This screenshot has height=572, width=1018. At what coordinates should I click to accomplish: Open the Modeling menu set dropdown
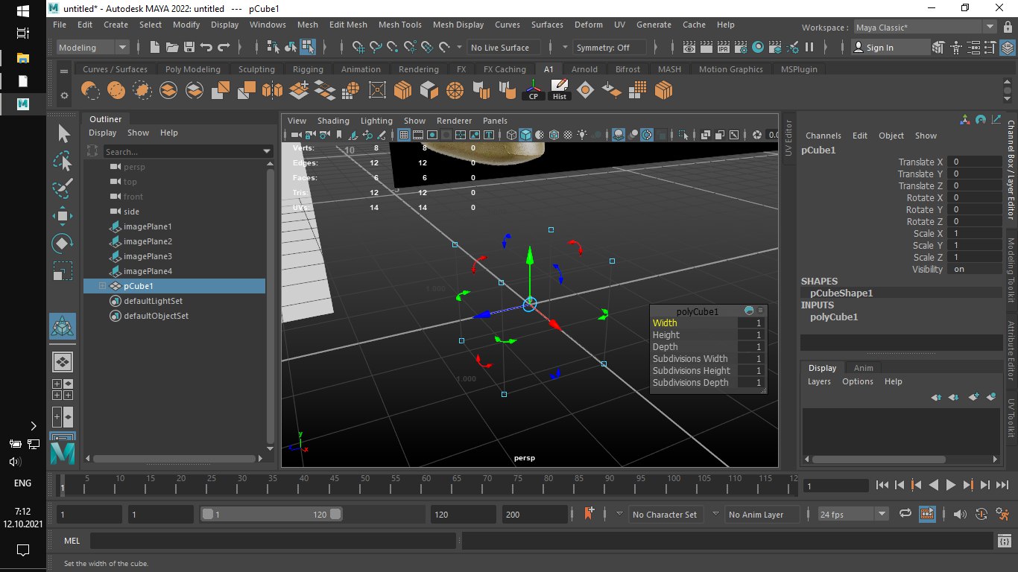[93, 47]
